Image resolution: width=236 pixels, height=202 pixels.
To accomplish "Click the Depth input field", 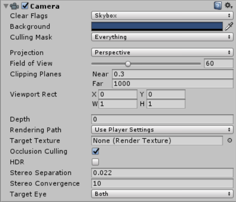I will (x=162, y=119).
